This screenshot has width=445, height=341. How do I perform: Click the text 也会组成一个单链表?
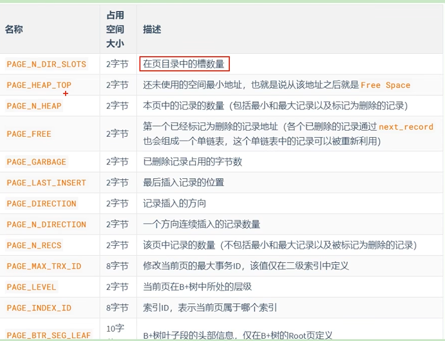coord(184,141)
